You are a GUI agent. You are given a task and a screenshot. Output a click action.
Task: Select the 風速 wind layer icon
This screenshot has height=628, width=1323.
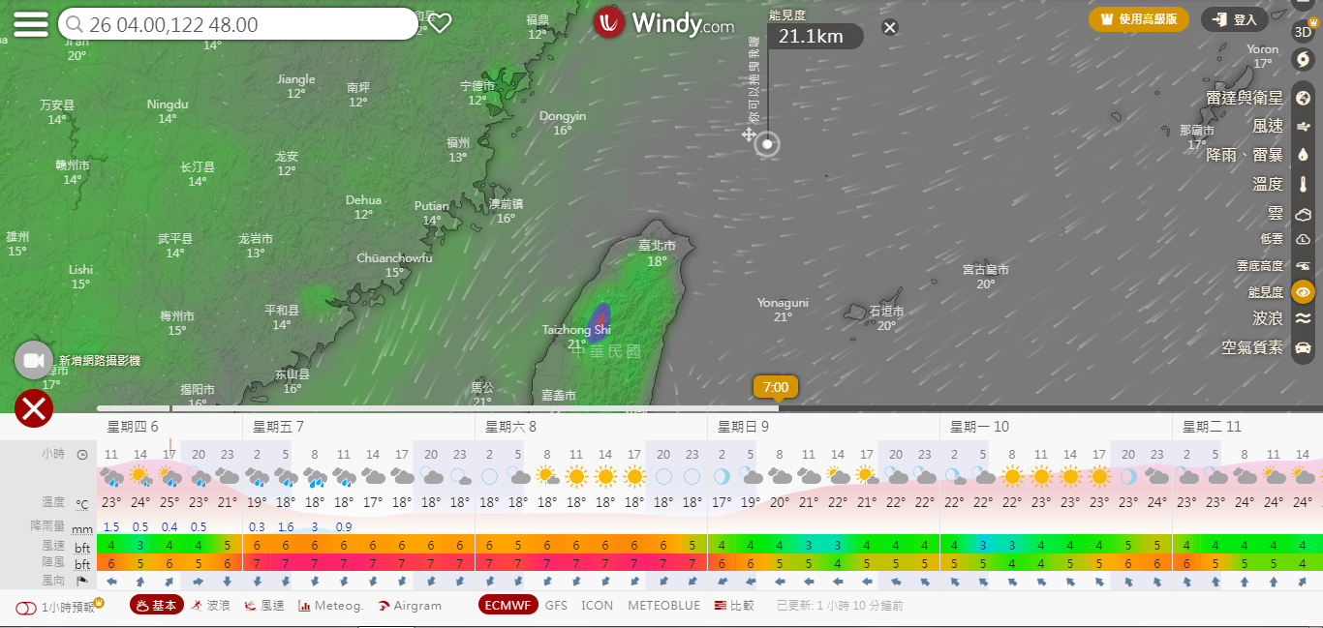click(x=1303, y=126)
